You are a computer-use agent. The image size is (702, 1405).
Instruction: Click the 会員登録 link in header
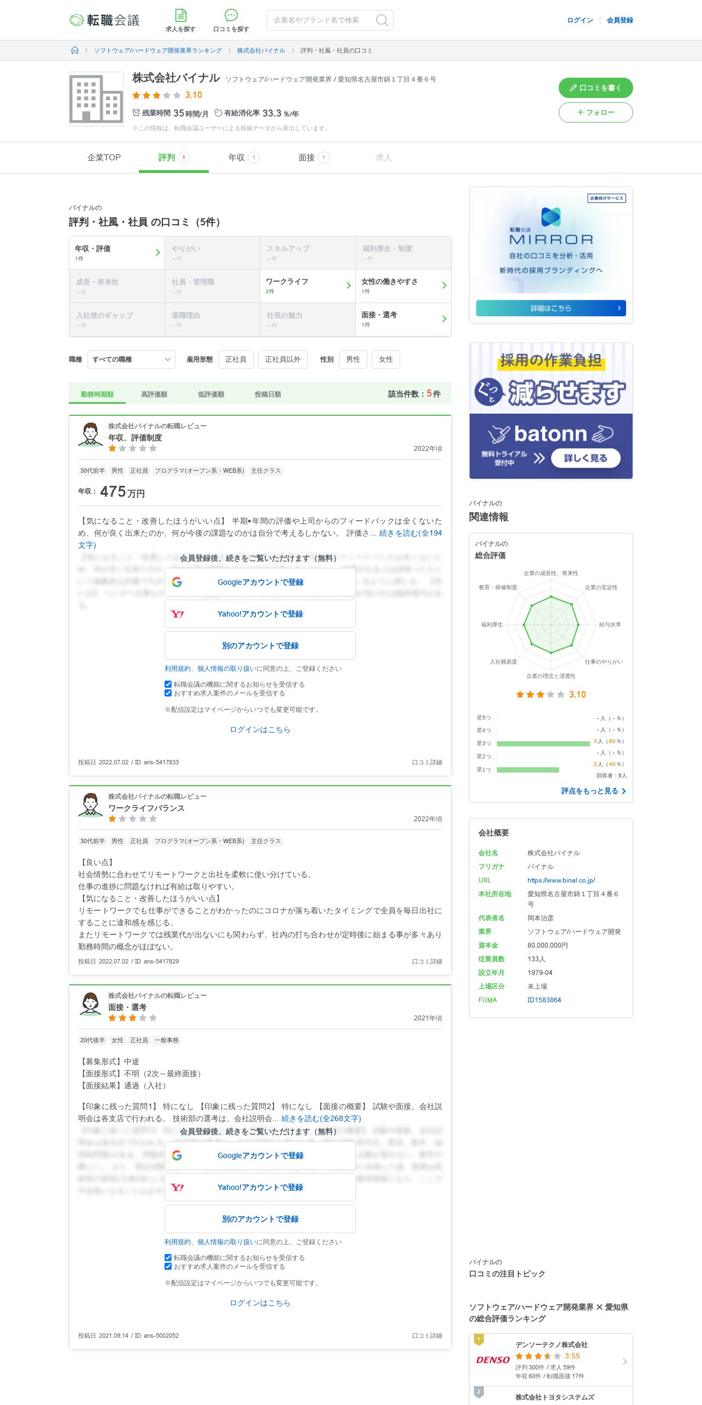(x=620, y=20)
